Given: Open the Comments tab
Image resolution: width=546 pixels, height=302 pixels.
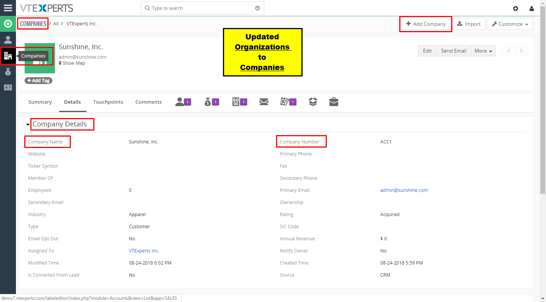Looking at the screenshot, I should (149, 102).
